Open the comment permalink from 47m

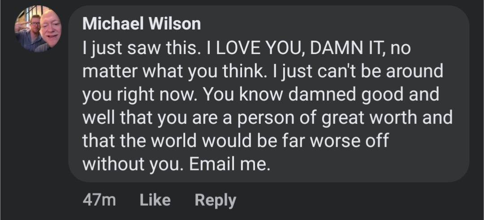pyautogui.click(x=99, y=200)
